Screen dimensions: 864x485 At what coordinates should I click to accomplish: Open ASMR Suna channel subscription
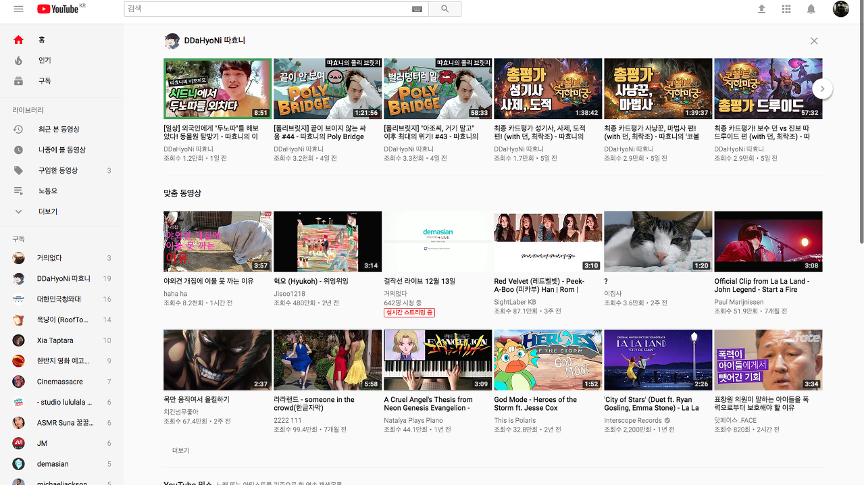[61, 423]
